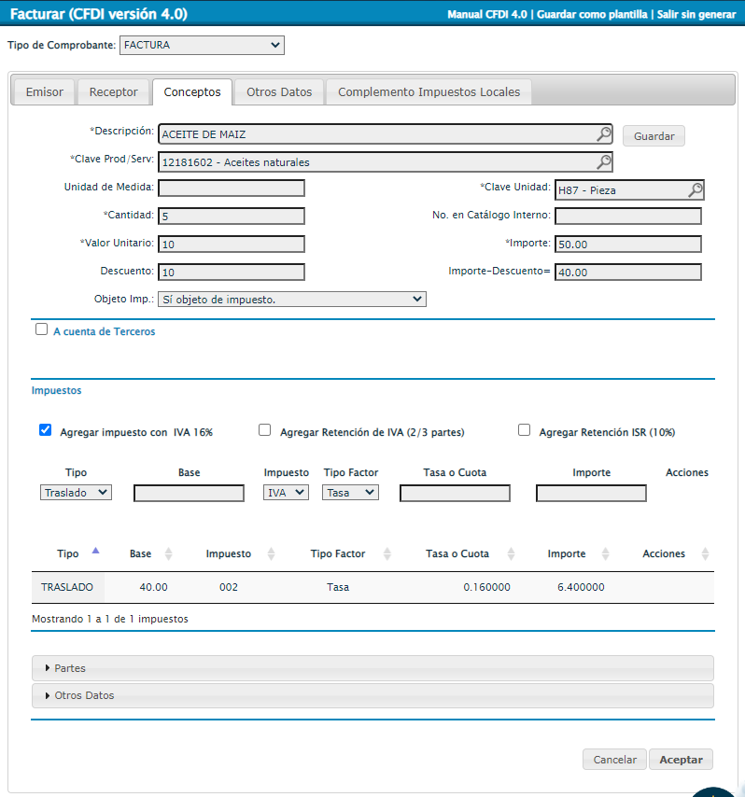The image size is (745, 797).
Task: Click the magnifier icon in Clave Unidad field
Action: [x=695, y=190]
